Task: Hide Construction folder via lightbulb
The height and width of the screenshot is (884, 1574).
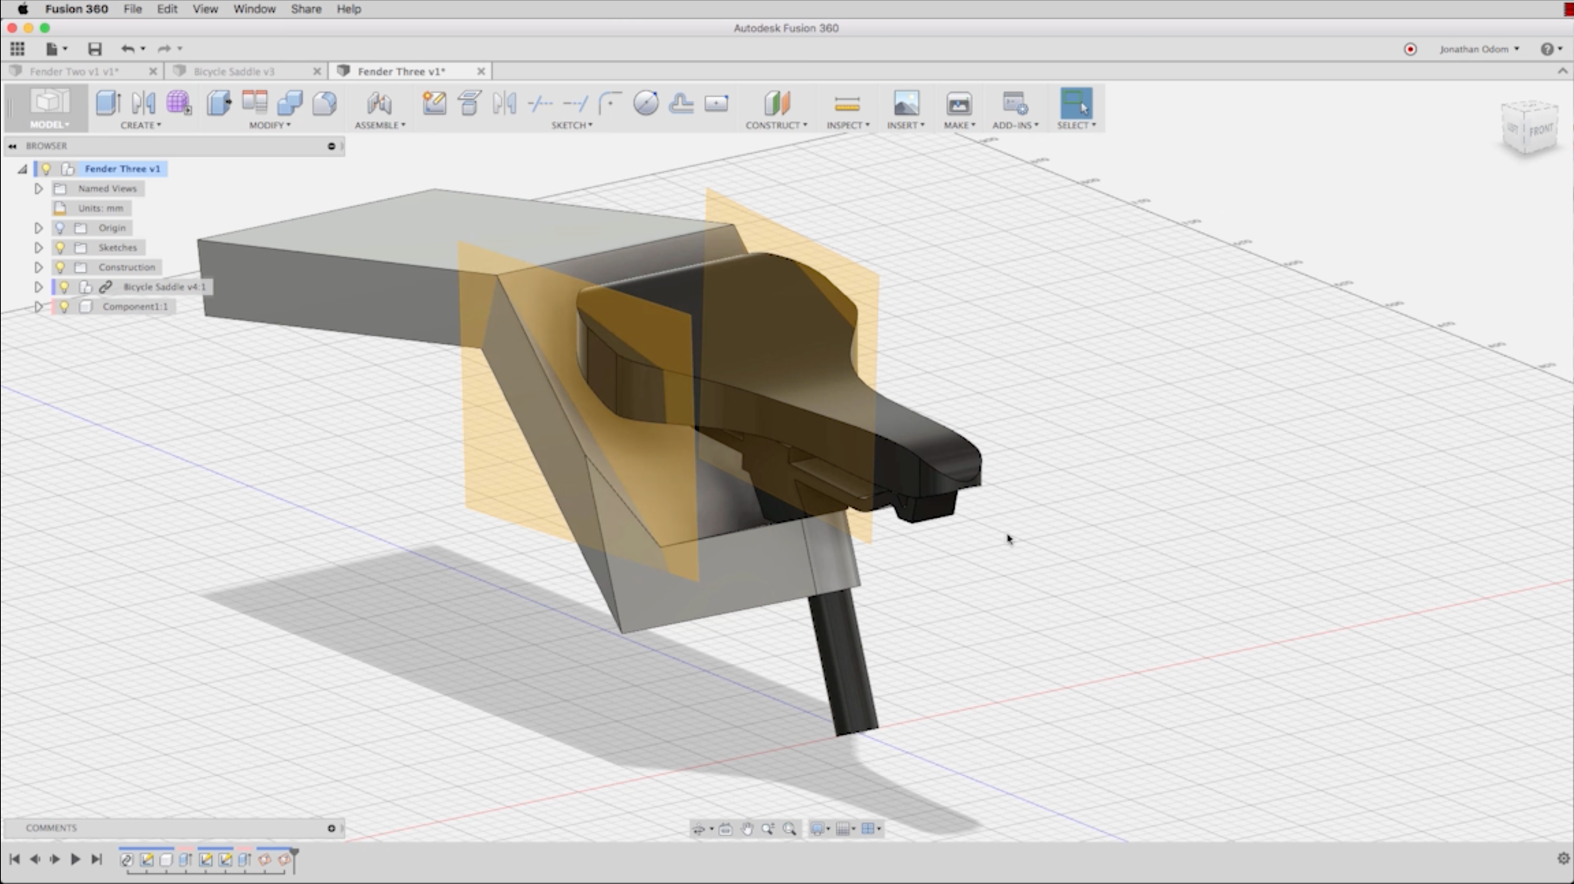Action: 60,267
